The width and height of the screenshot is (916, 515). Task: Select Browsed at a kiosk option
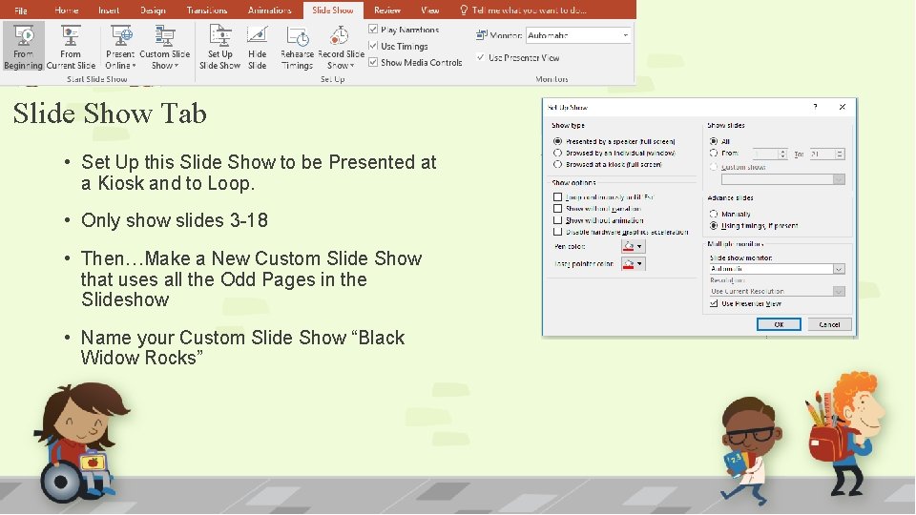[558, 164]
